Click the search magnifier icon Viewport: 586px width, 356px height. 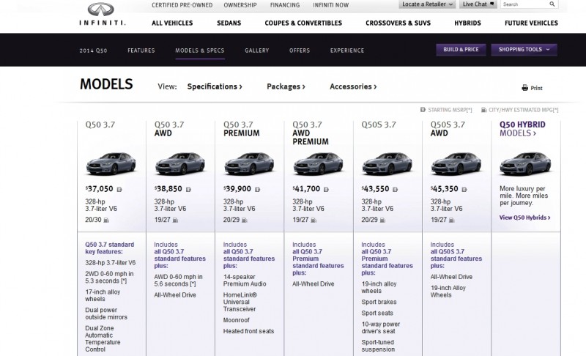click(552, 4)
